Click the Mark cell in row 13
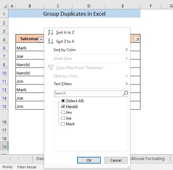Image resolution: width=173 pixels, height=170 pixels. [x=30, y=89]
